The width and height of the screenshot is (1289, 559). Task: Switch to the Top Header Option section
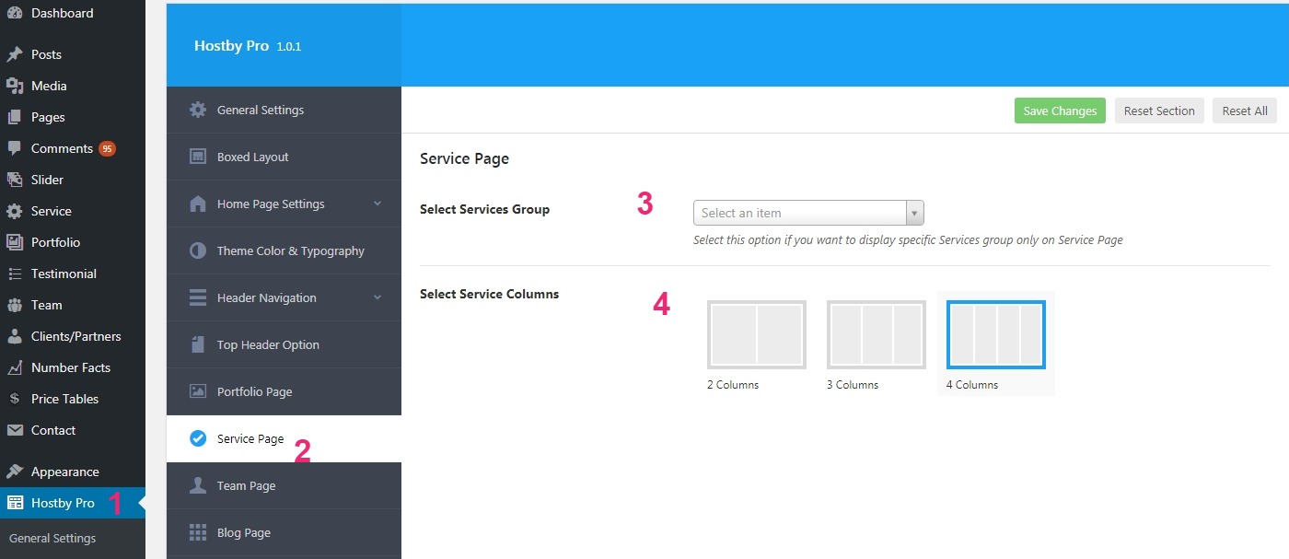click(284, 344)
